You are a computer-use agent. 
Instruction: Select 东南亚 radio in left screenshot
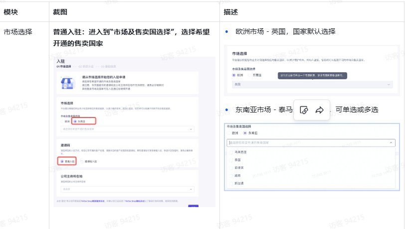point(75,120)
